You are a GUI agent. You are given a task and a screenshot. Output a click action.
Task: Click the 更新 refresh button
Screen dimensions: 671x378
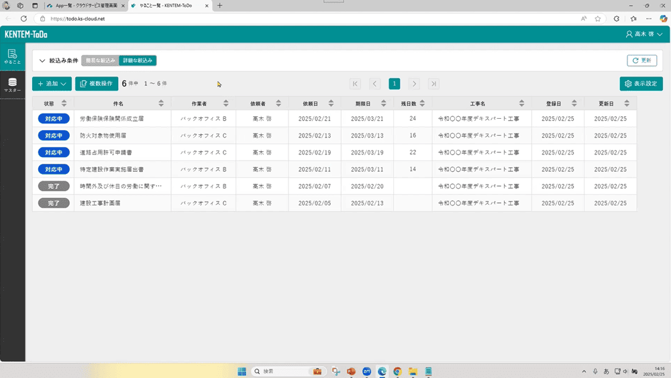pos(642,60)
